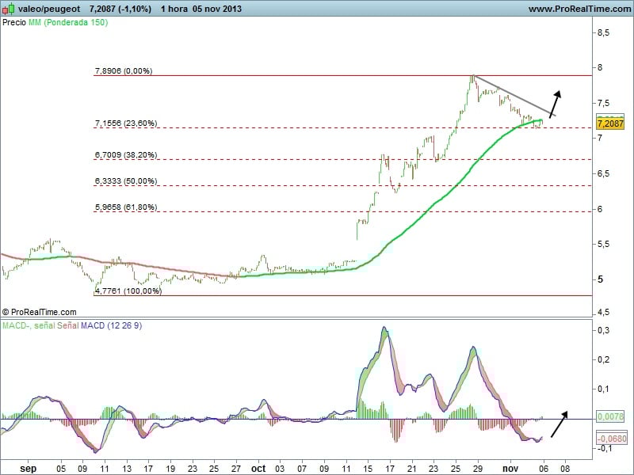Click the 'nov' month label on time axis

(x=510, y=469)
